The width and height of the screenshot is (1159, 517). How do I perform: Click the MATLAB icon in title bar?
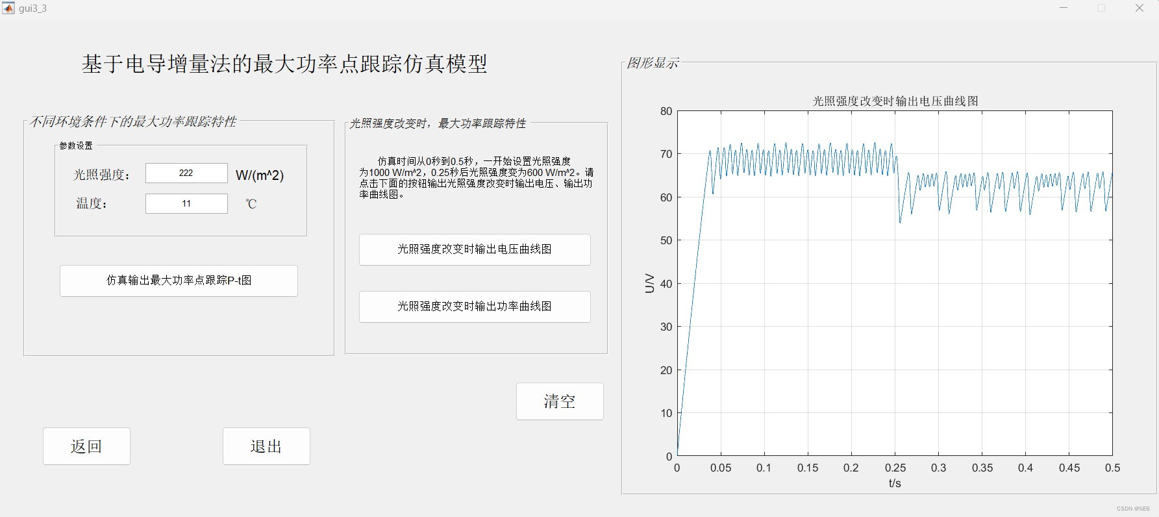(x=8, y=8)
